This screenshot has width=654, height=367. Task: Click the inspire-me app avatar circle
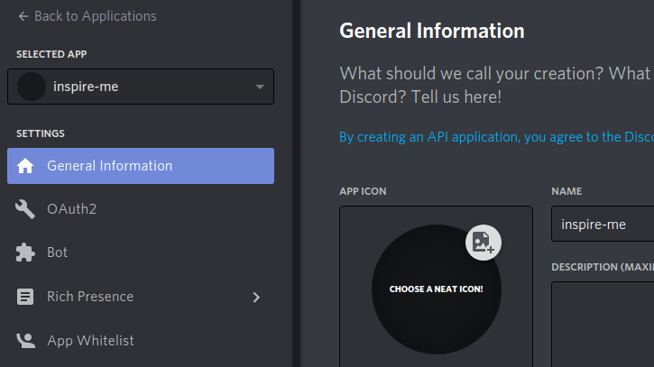coord(32,87)
